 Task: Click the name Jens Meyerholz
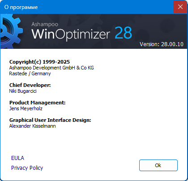pos(26,108)
